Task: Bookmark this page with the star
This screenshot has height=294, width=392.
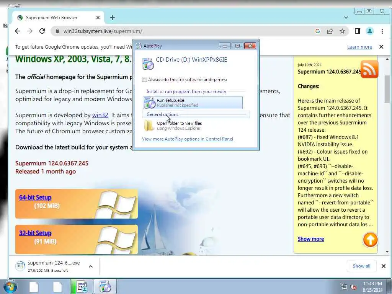Action: click(342, 31)
